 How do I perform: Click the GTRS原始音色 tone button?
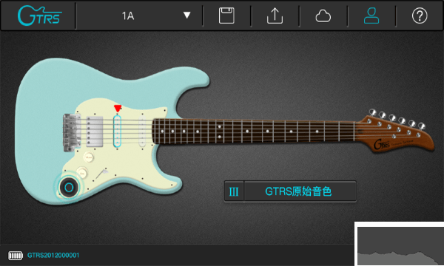[300, 191]
